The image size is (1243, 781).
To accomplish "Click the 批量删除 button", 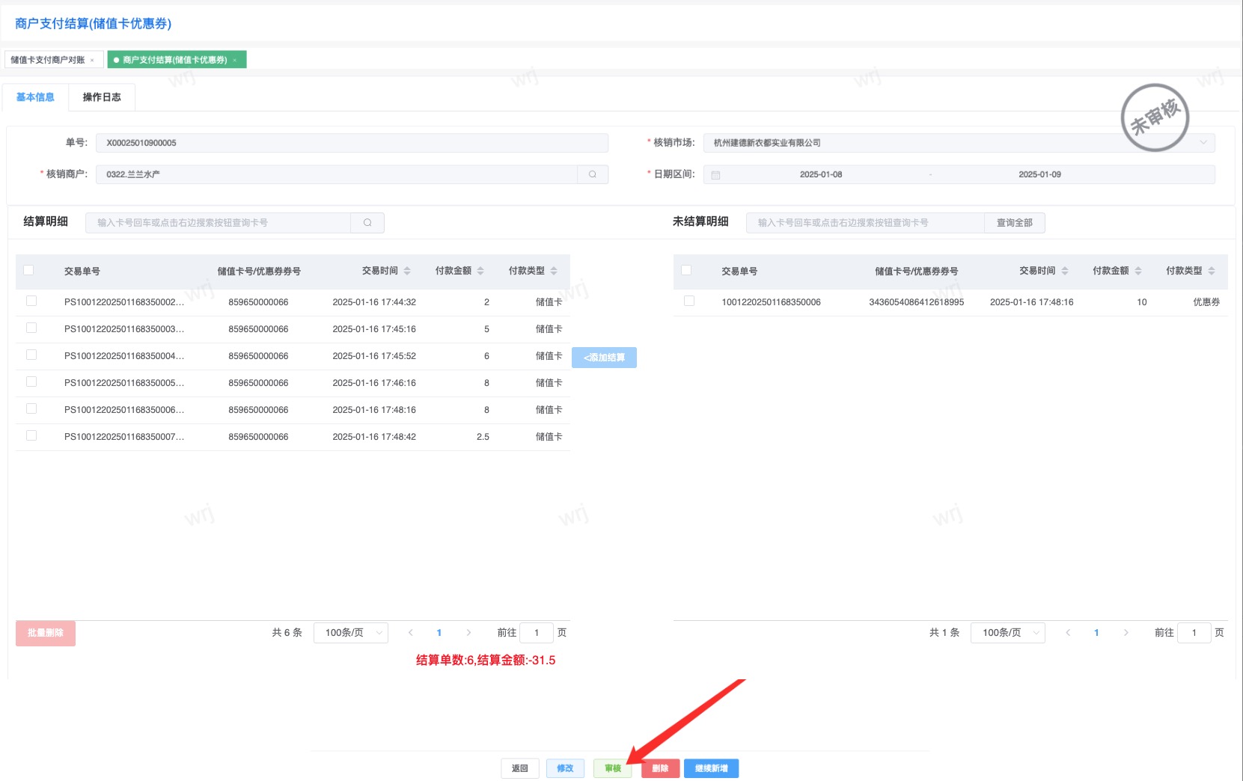I will point(46,633).
